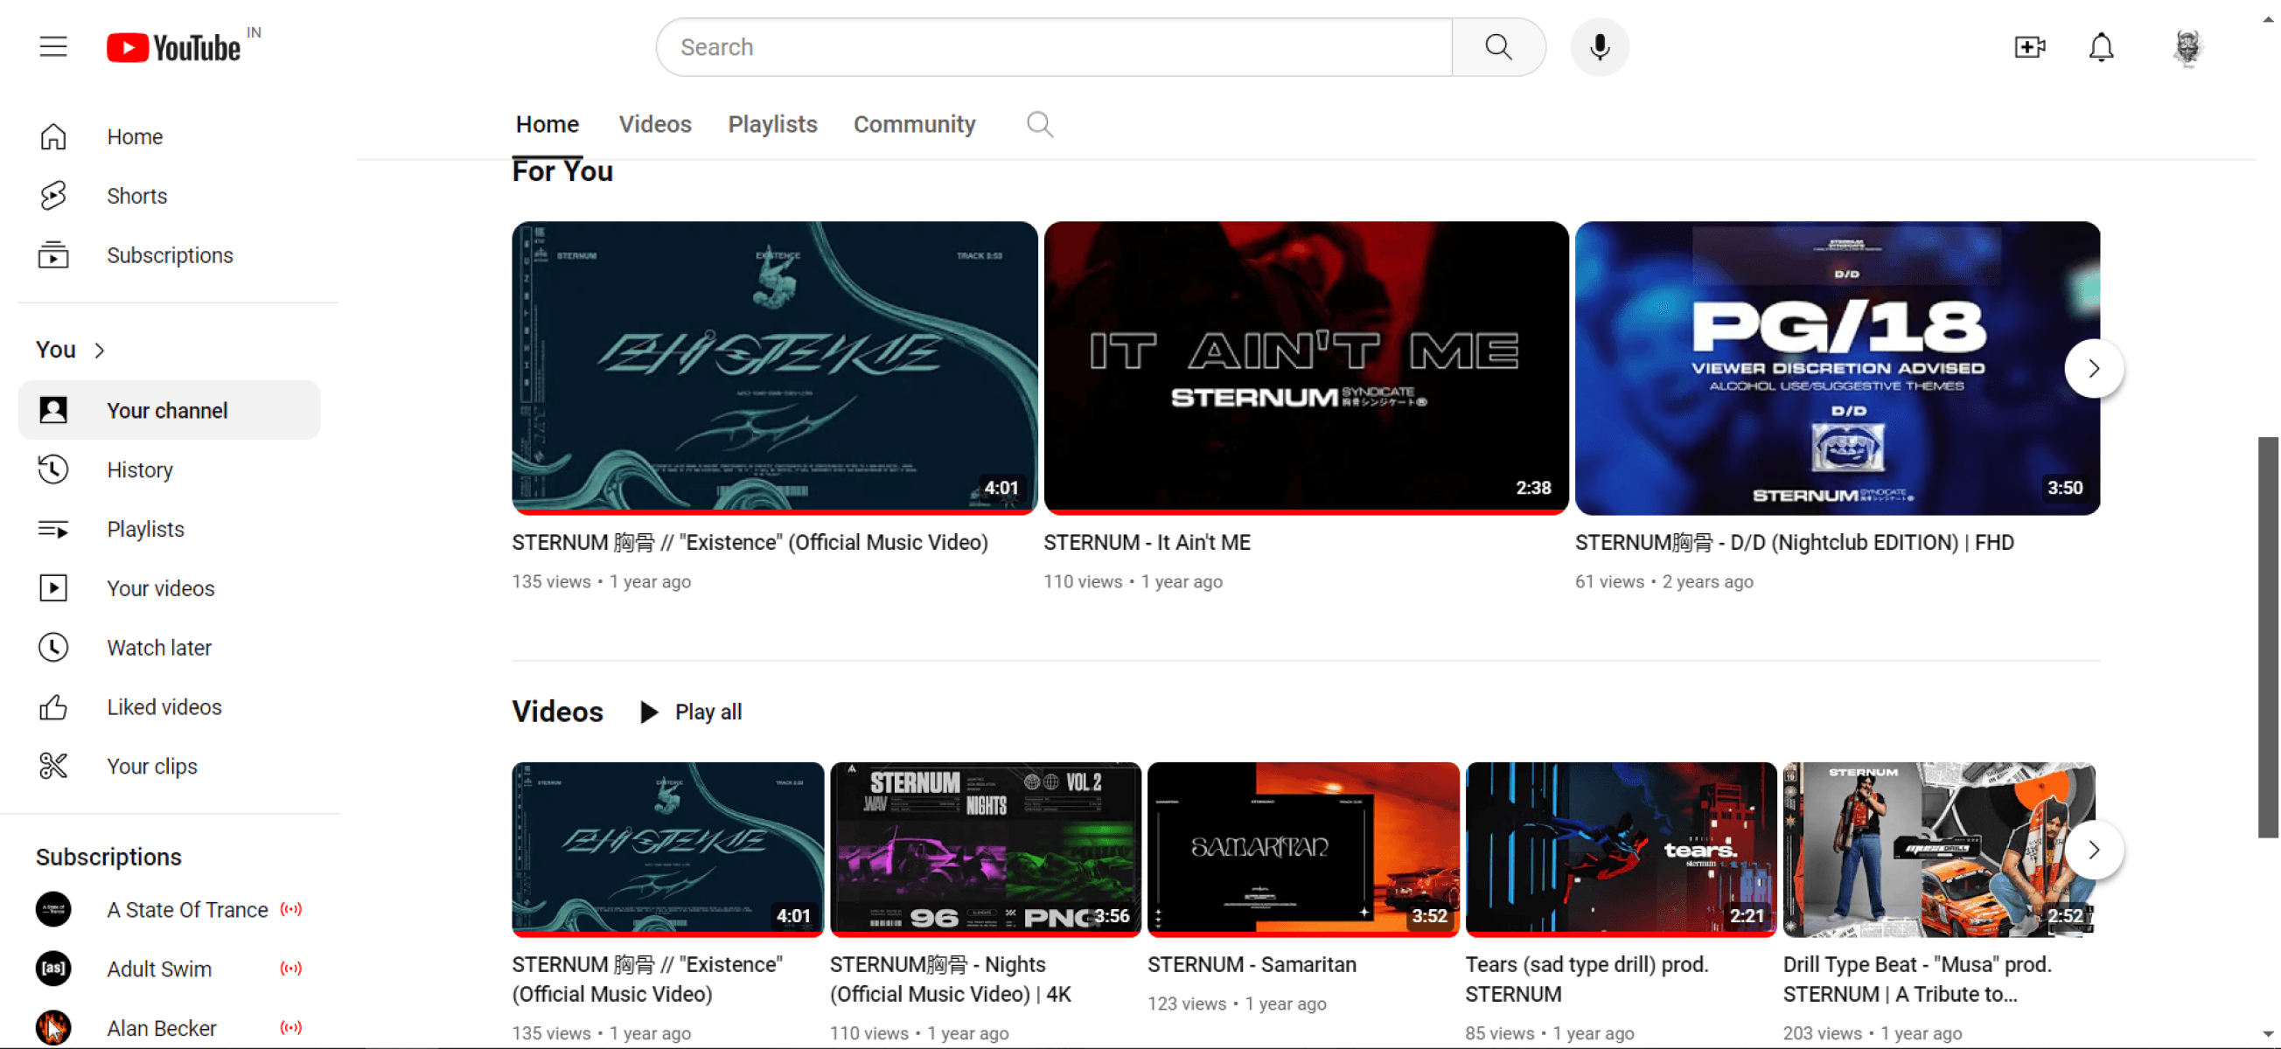Viewport: 2281px width, 1049px height.
Task: Open Your clips in sidebar
Action: (x=151, y=767)
